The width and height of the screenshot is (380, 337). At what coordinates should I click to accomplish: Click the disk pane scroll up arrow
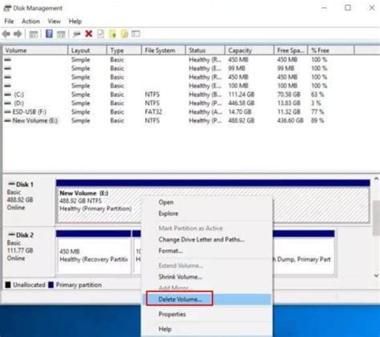[376, 179]
